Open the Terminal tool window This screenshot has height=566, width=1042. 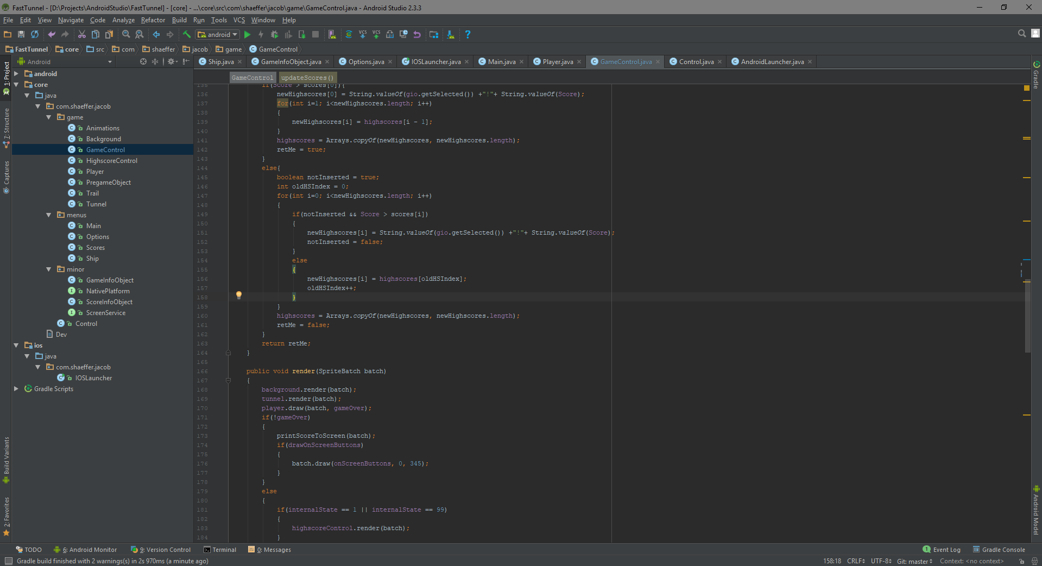click(223, 549)
